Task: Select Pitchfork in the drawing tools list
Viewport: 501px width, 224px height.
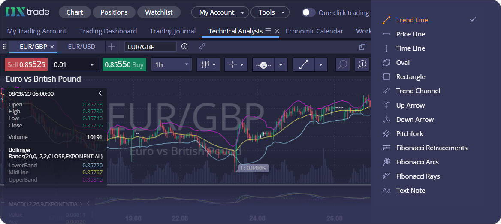Action: click(x=409, y=133)
